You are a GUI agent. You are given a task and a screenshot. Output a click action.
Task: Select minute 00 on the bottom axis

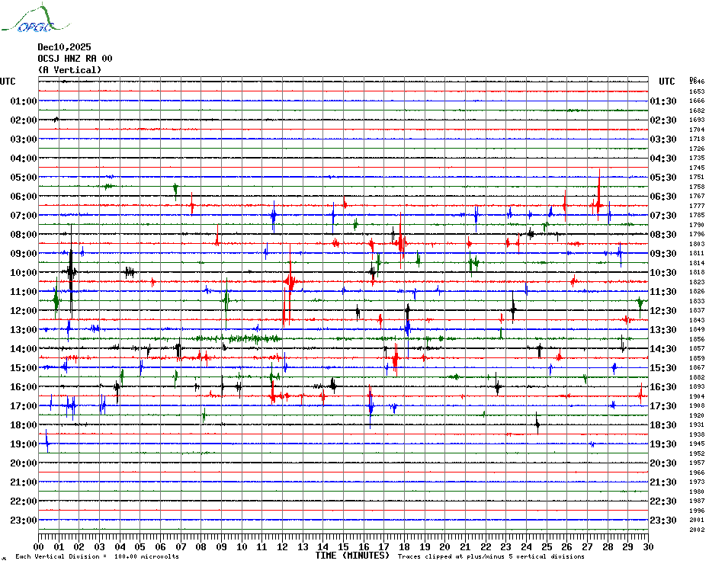[39, 546]
